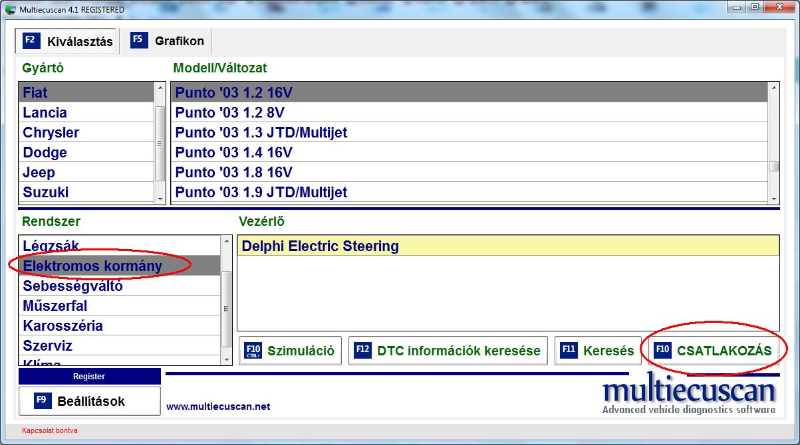800x445 pixels.
Task: Choose Punto '03 1.9 JTD/Multijet
Action: pyautogui.click(x=469, y=192)
